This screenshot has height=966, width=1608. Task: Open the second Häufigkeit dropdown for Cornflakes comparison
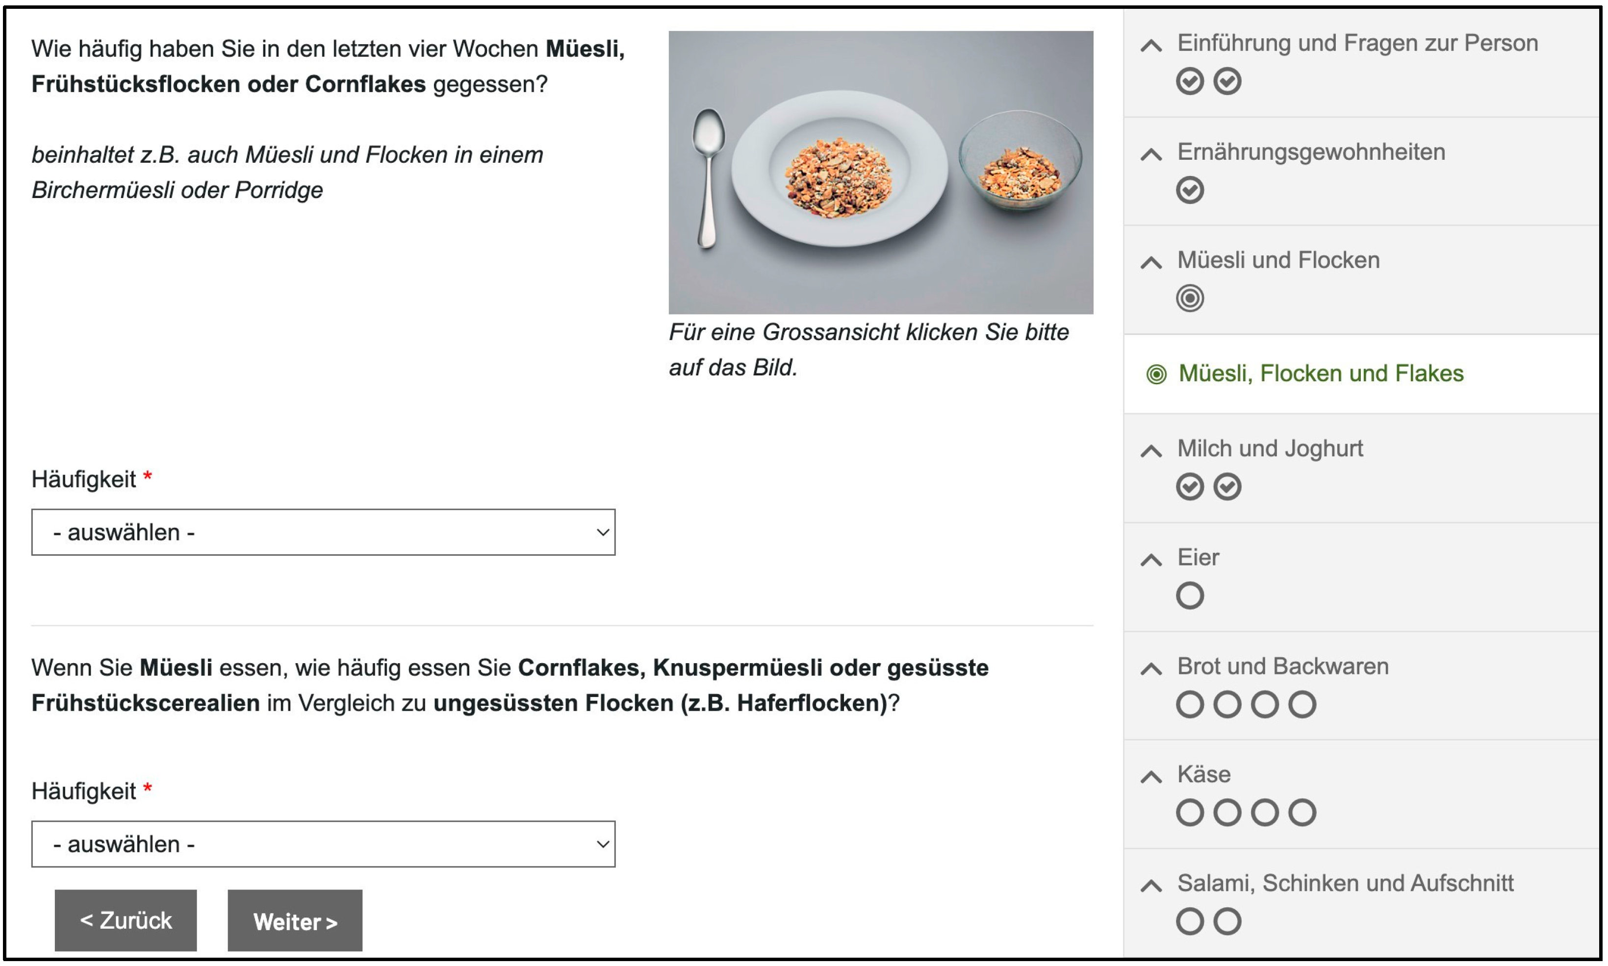323,843
